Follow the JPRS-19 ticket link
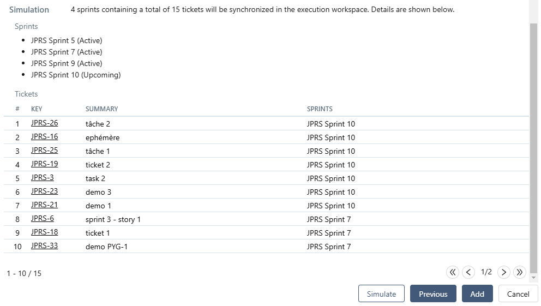541x306 pixels. pos(44,164)
